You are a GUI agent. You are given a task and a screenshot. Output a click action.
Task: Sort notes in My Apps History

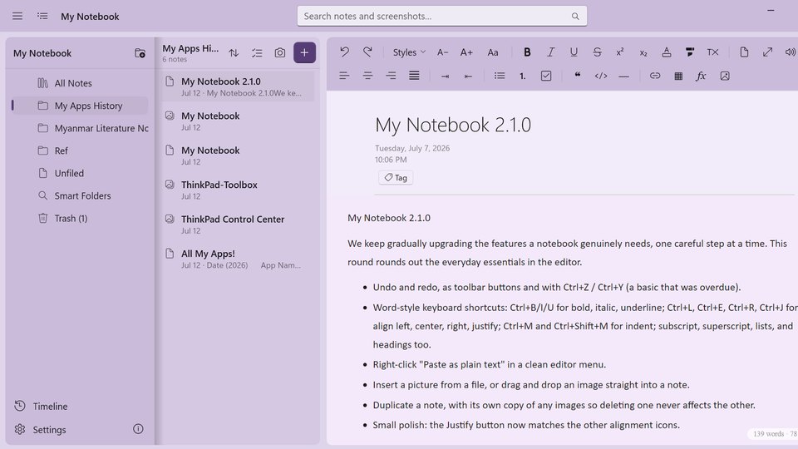[234, 53]
